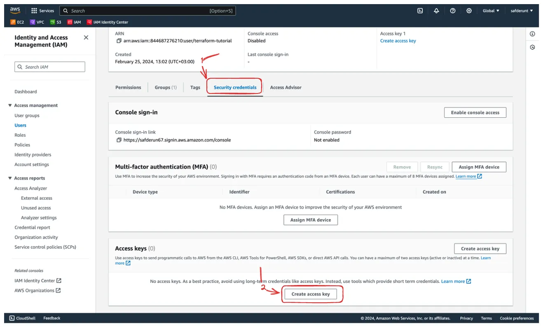Viewport: 543px width, 327px height.
Task: Click Create access key below no keys message
Action: click(x=311, y=294)
